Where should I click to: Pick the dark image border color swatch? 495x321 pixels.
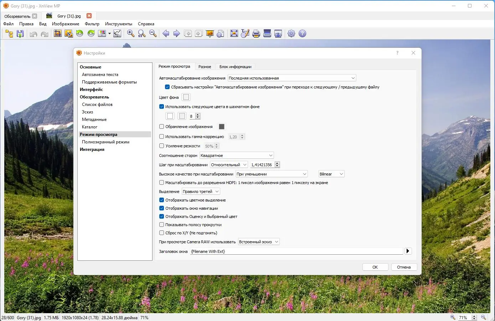(x=222, y=127)
